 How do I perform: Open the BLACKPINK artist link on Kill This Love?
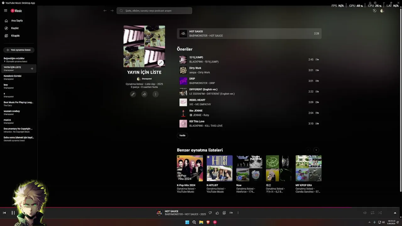(196, 126)
